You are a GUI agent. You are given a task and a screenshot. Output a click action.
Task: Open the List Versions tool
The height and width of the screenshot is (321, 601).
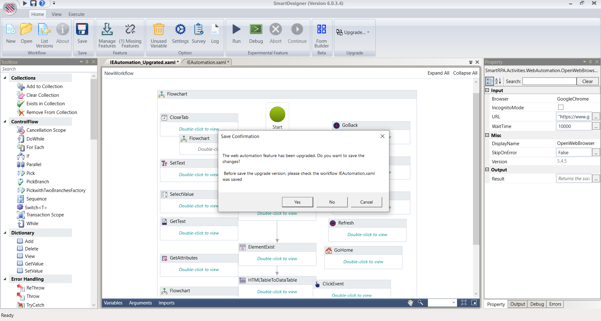pos(44,30)
